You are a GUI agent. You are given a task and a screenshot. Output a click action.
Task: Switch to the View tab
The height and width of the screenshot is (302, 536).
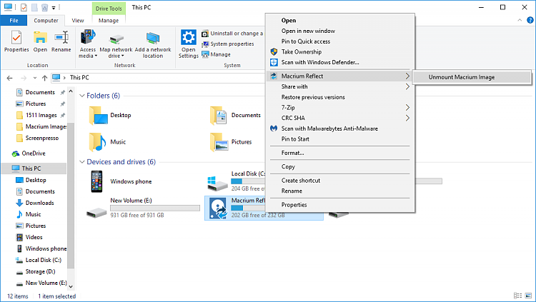[x=78, y=21]
